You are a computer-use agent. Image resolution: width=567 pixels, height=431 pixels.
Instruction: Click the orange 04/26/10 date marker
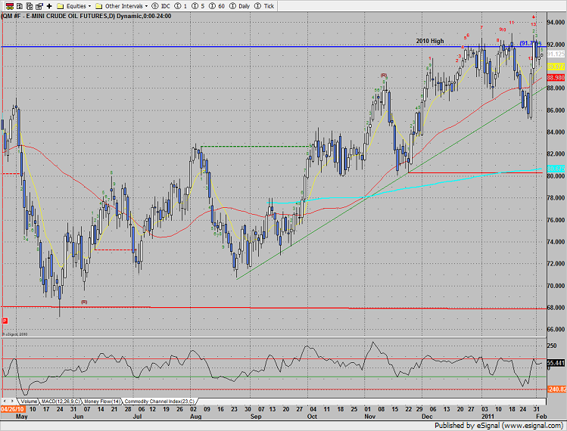point(13,409)
